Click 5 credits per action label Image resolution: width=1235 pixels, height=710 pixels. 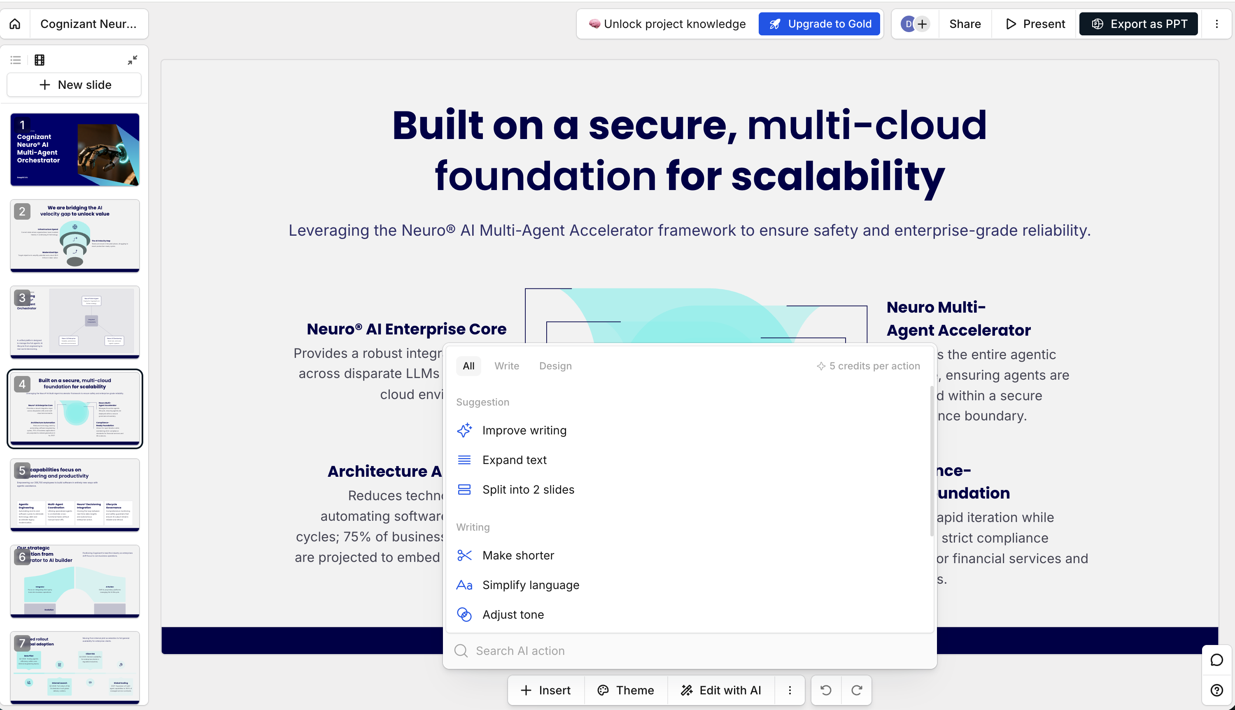pyautogui.click(x=868, y=366)
